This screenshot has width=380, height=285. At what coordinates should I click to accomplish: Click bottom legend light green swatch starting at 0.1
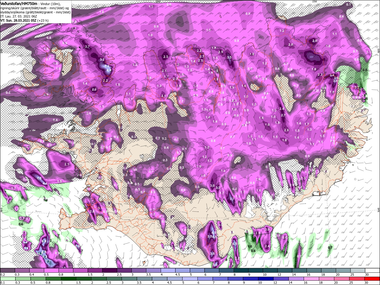(7, 279)
